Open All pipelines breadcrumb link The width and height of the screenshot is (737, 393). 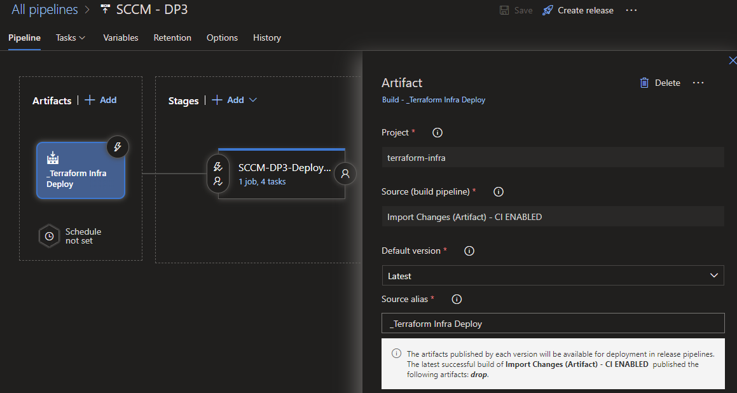[x=45, y=10]
